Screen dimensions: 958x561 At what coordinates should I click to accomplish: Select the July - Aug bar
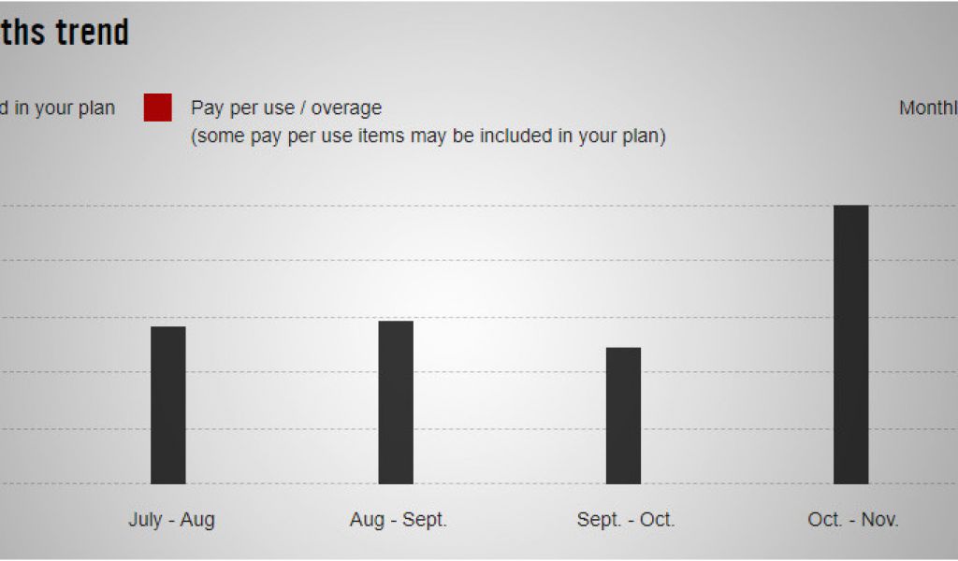coord(168,406)
